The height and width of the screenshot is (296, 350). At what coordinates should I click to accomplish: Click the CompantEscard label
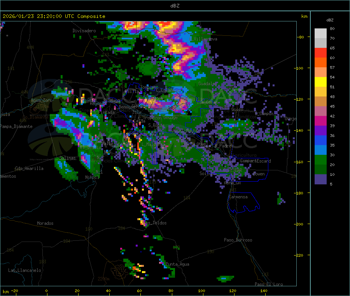255,161
